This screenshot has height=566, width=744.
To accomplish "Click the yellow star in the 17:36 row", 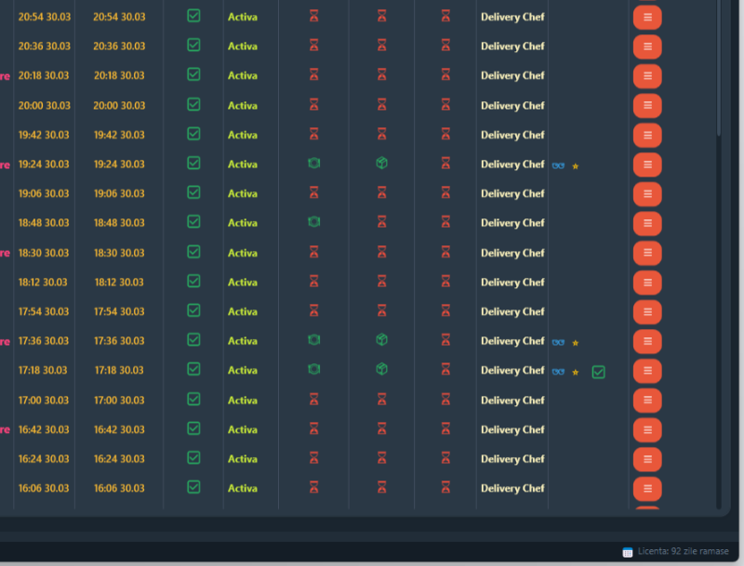I will pos(576,343).
